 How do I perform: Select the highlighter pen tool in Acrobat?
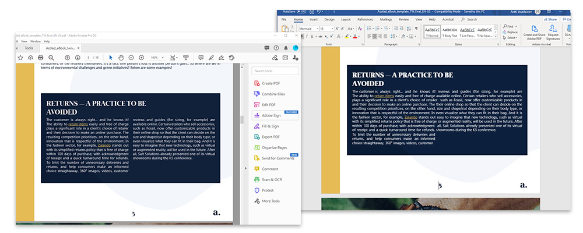[x=211, y=58]
